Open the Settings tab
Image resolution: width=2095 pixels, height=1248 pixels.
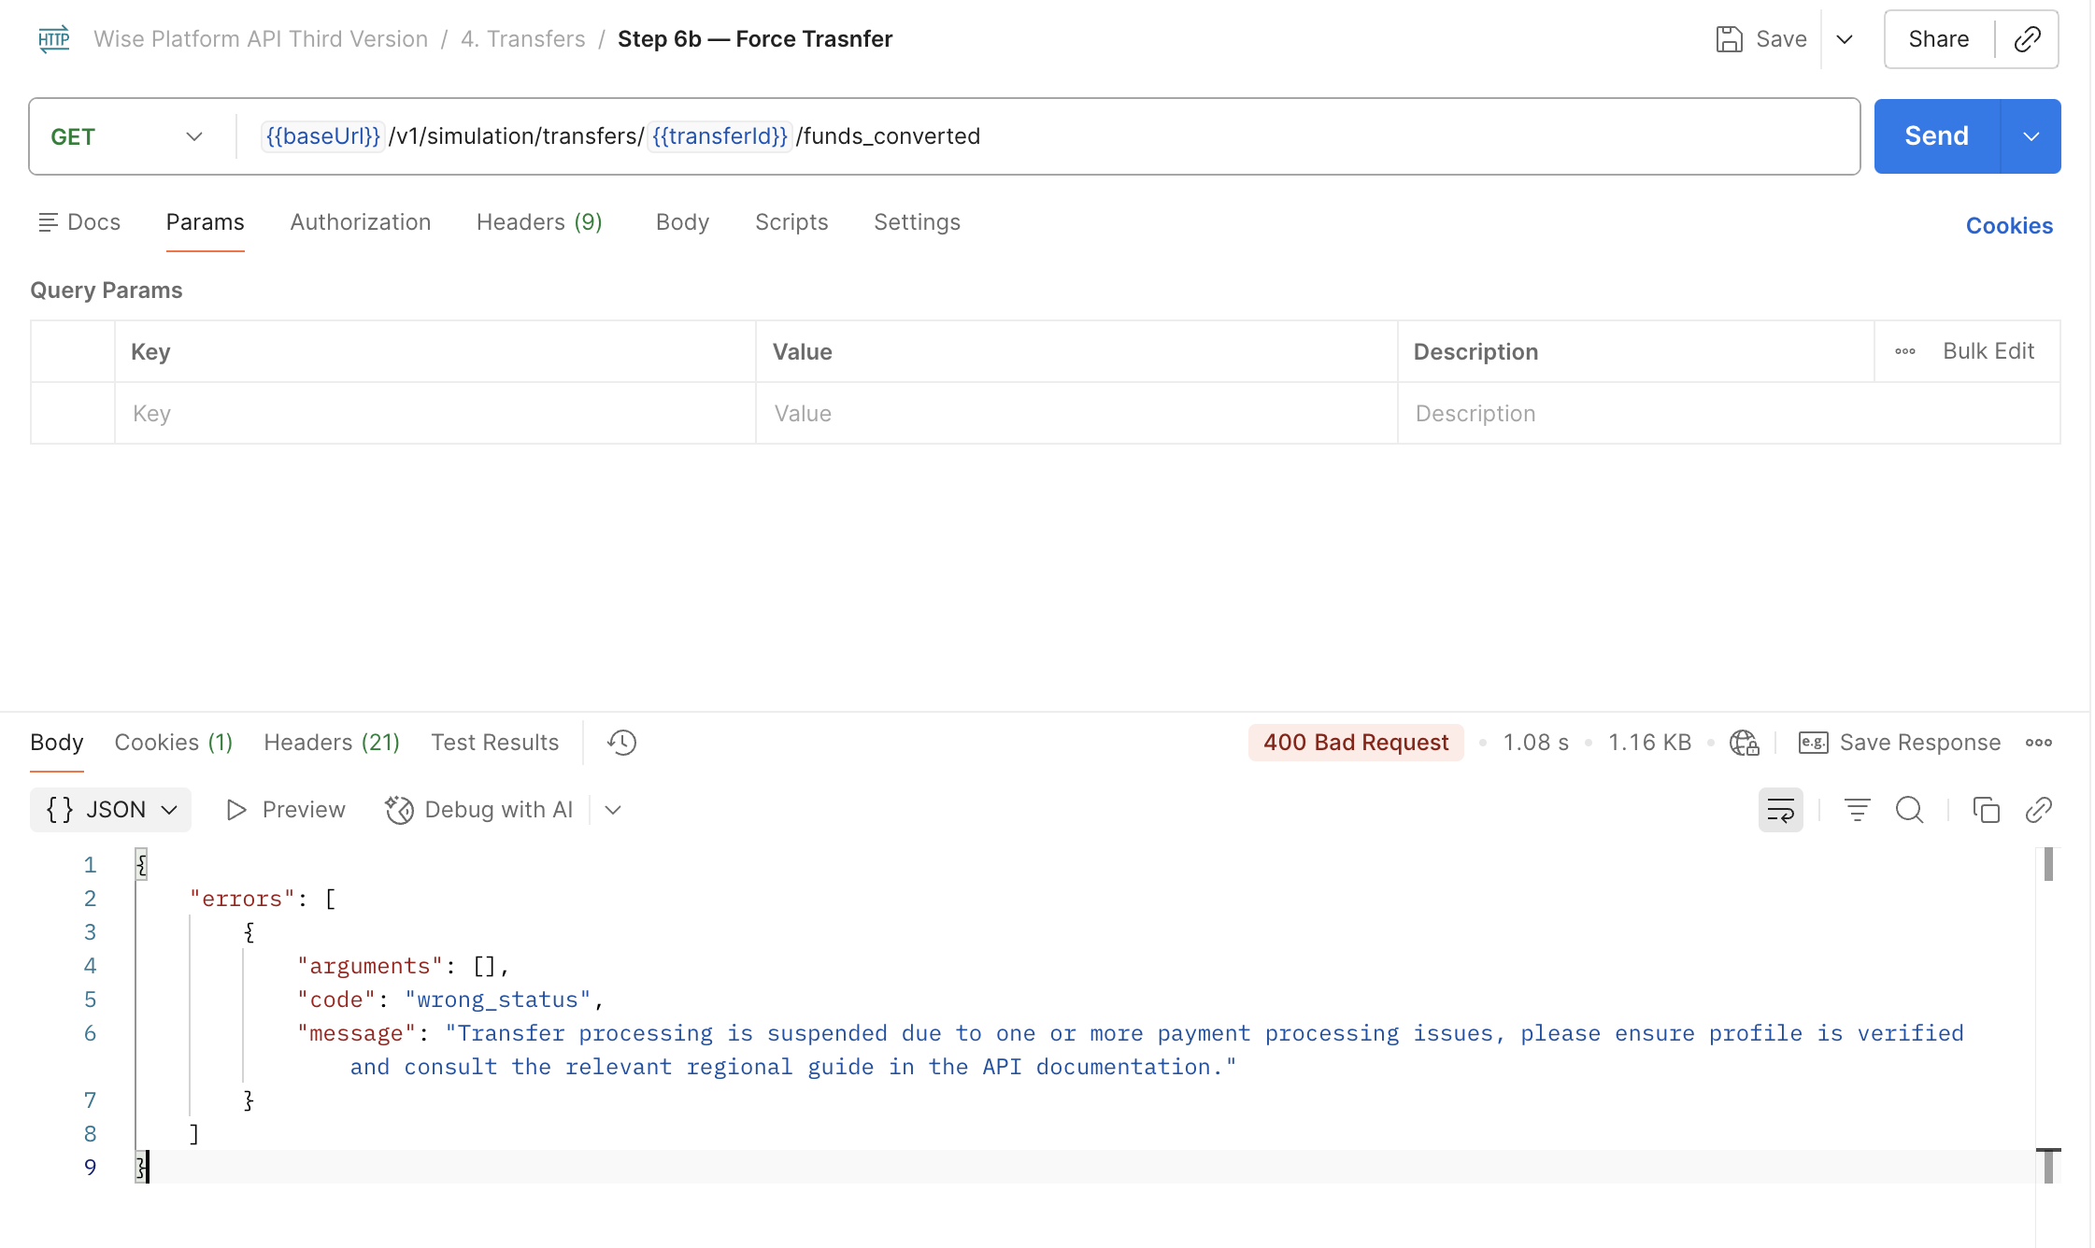tap(917, 222)
